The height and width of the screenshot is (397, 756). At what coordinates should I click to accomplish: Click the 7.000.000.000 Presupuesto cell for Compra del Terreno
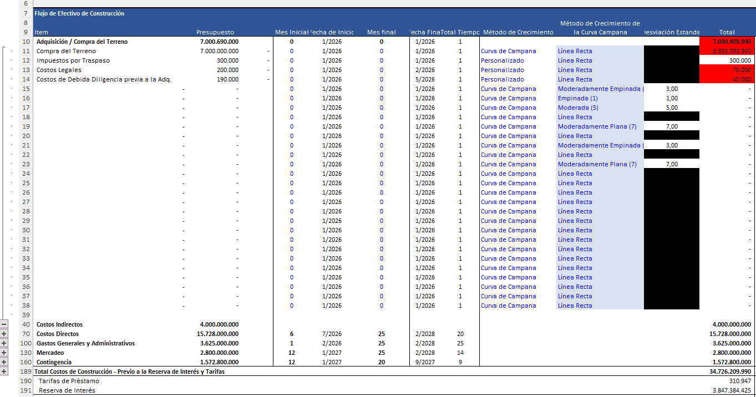point(219,51)
